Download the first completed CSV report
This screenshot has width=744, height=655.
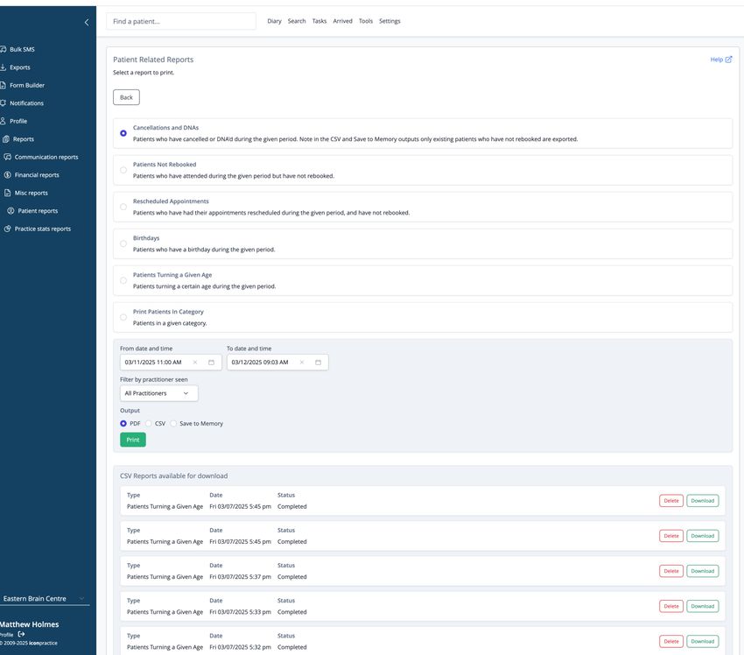tap(702, 501)
